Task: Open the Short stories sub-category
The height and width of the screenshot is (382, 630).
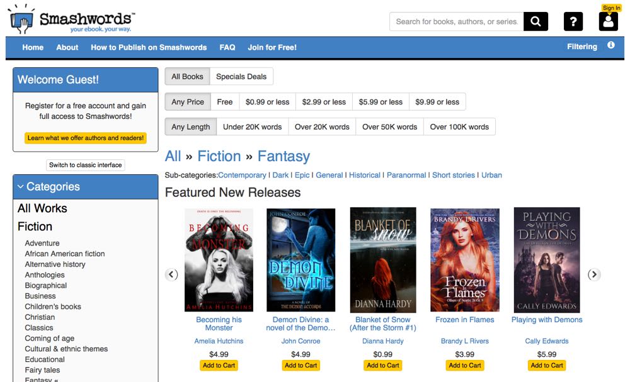Action: (454, 175)
